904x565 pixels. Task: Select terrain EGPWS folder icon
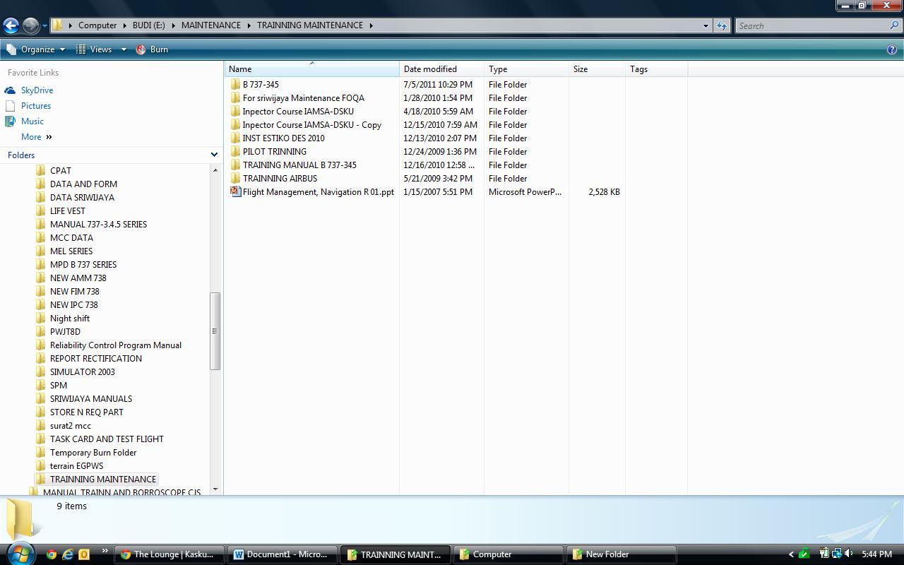(41, 466)
